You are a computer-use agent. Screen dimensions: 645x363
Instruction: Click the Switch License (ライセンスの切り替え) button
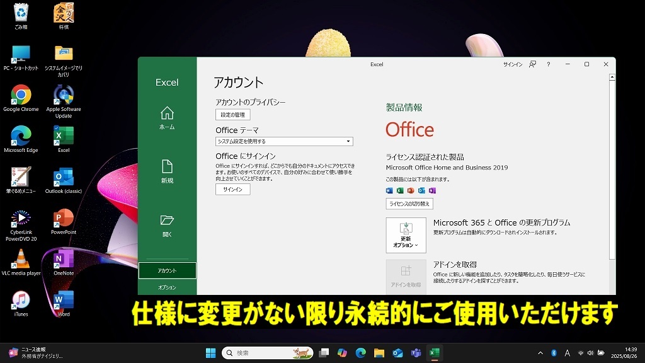409,204
